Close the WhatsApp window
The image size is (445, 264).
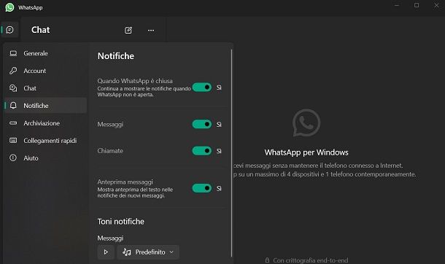tap(436, 5)
